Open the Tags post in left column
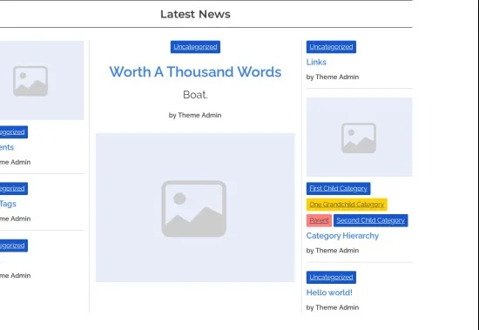The image size is (479, 330). (x=8, y=204)
